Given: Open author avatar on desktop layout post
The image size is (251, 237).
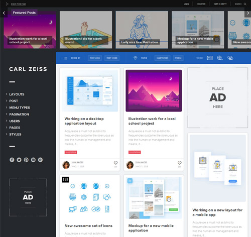Looking at the screenshot, I should click(66, 165).
